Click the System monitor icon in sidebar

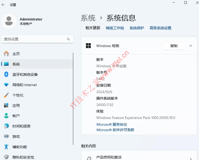(6, 64)
